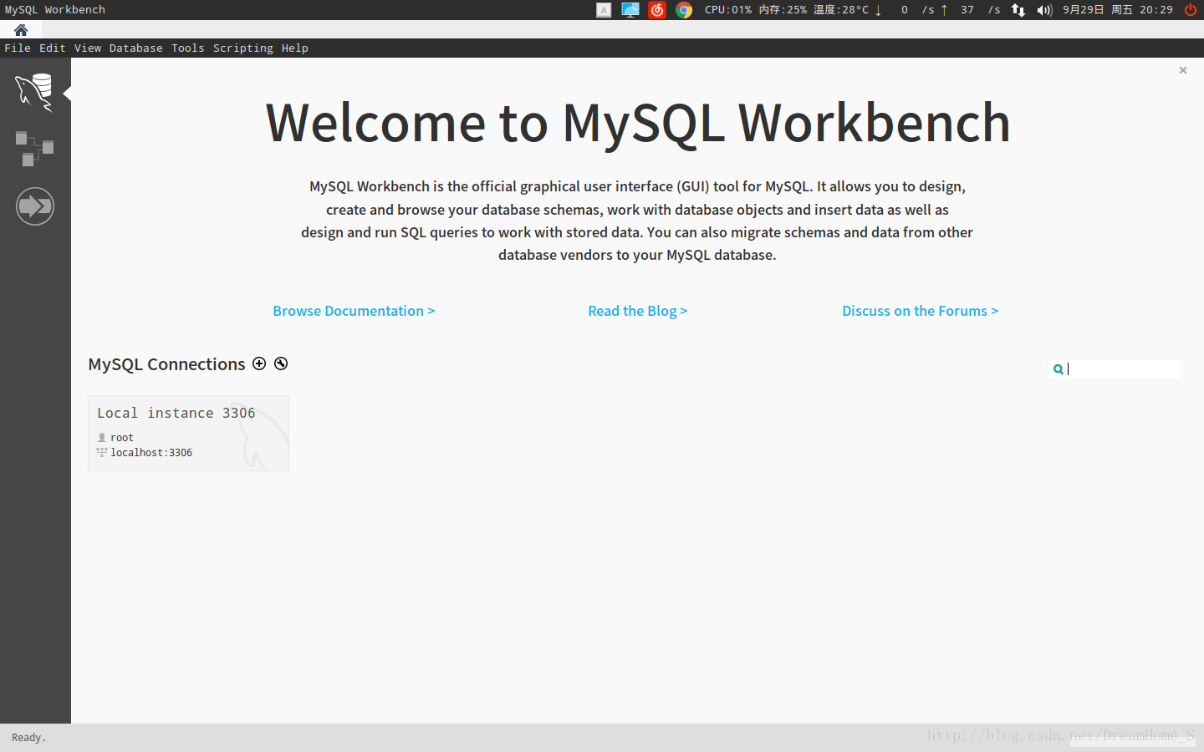This screenshot has width=1204, height=752.
Task: Open the network connection tray icon
Action: [1018, 10]
